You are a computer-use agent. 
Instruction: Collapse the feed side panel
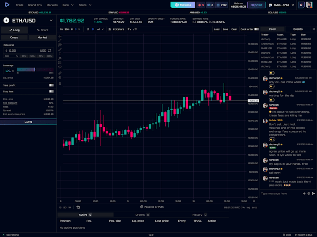pos(313,29)
